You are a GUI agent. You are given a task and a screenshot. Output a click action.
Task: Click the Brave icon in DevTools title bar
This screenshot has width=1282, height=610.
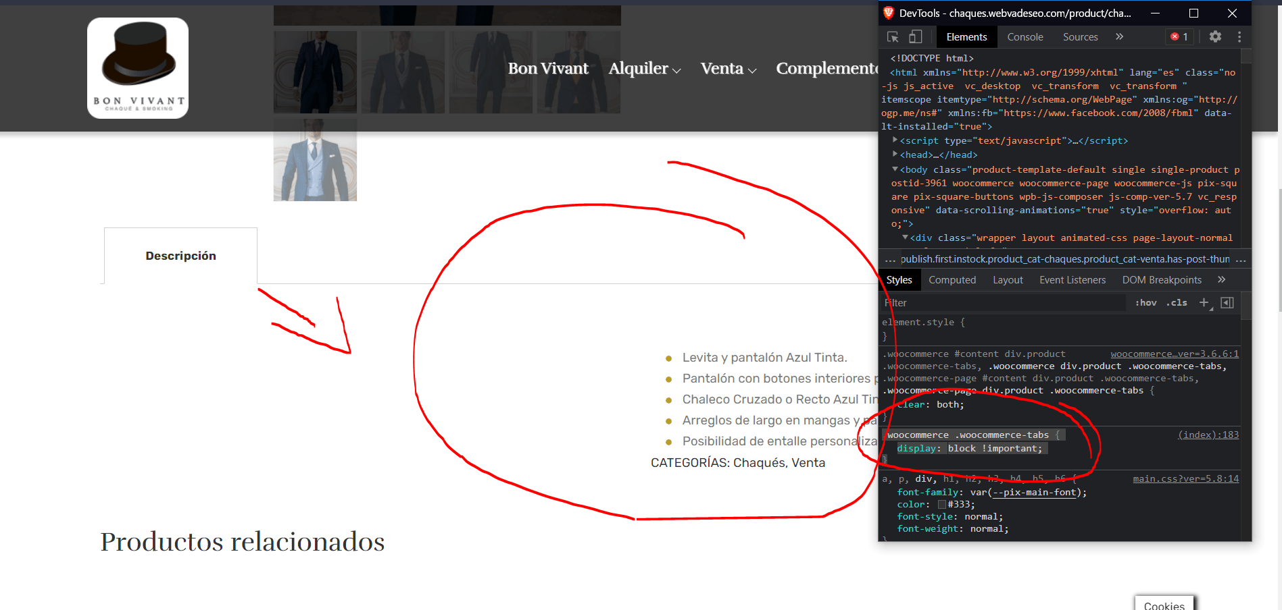[x=889, y=13]
